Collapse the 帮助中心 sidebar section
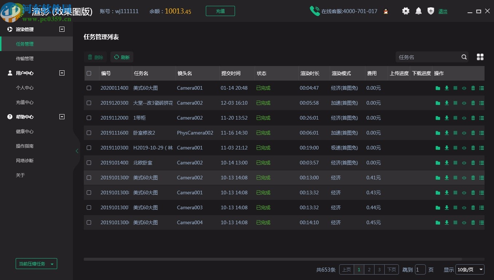 [x=62, y=117]
